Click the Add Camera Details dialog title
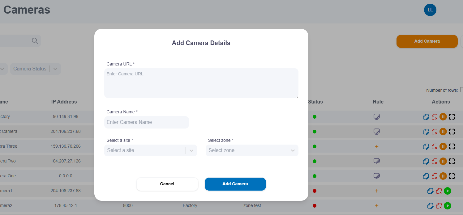463x215 pixels. 201,43
